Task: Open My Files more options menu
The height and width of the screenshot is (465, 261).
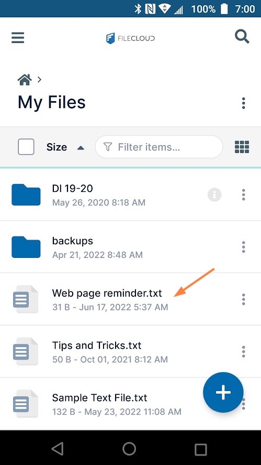Action: coord(243,103)
